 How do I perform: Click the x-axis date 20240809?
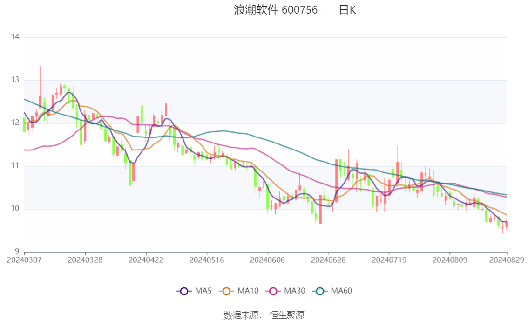point(450,260)
